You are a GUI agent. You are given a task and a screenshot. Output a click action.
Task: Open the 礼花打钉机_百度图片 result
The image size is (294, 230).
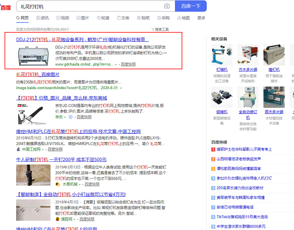(x=38, y=74)
